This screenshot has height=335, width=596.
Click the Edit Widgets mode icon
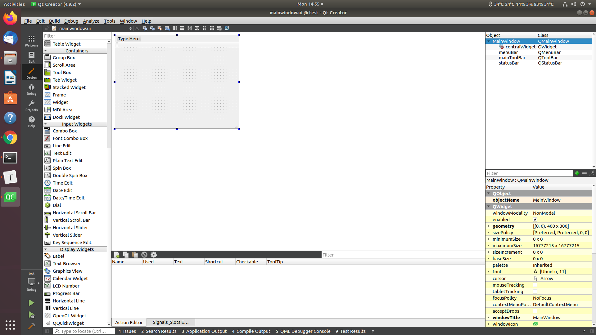click(145, 28)
